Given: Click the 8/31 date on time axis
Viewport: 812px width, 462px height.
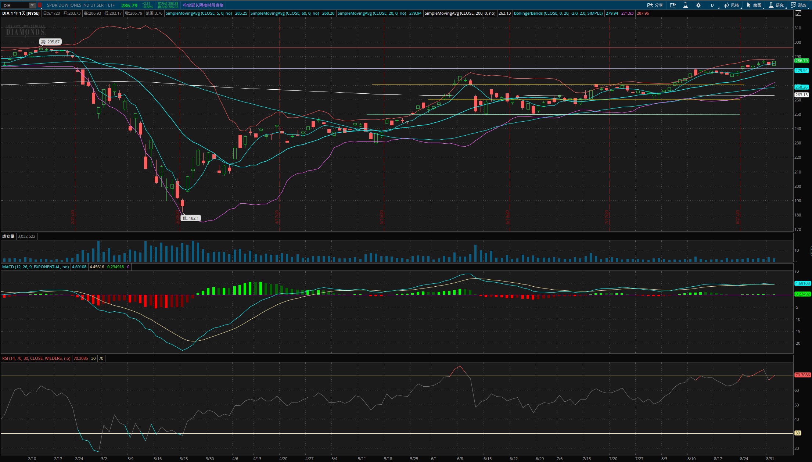Looking at the screenshot, I should tap(770, 459).
